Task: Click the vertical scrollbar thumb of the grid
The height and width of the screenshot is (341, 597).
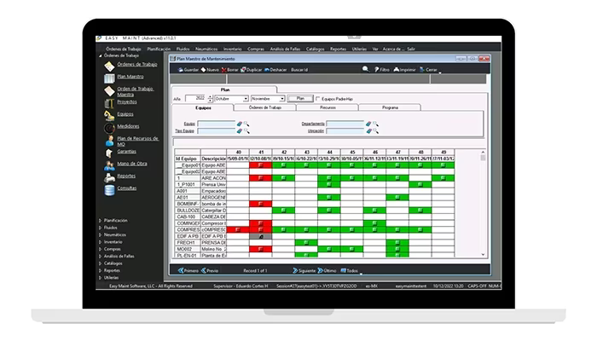Action: [483, 158]
